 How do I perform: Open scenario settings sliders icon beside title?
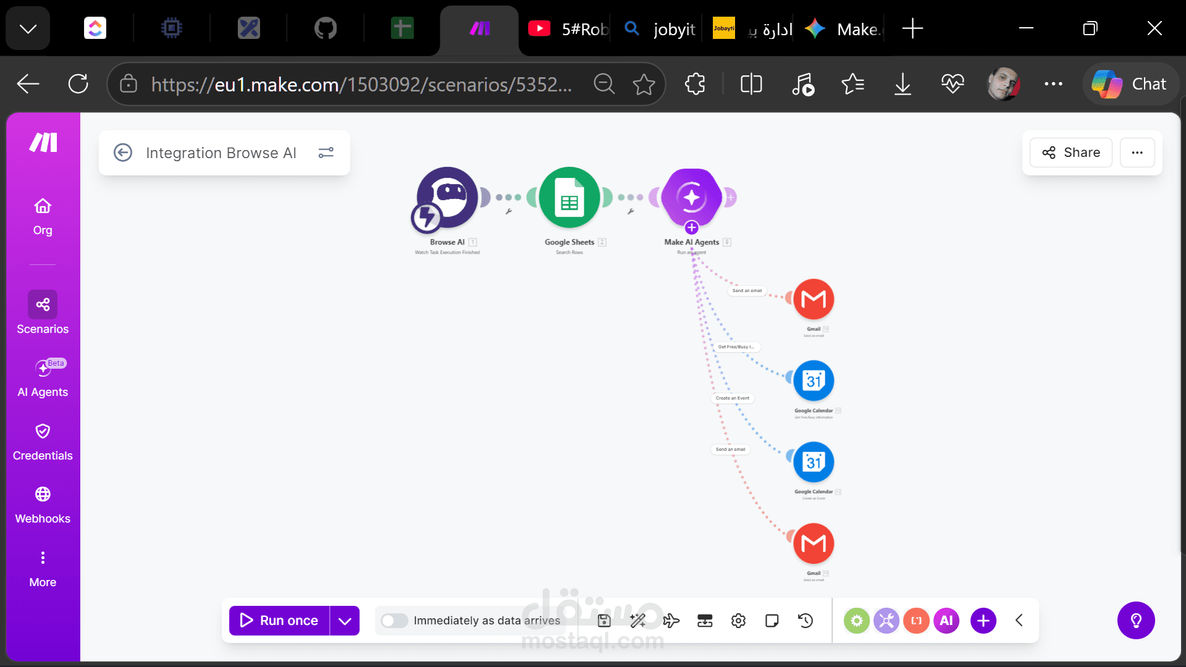click(326, 153)
